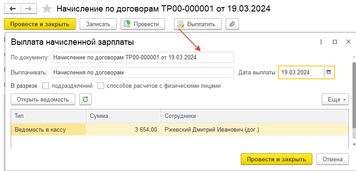The height and width of the screenshot is (171, 356).
Task: Close the payment dialog
Action: (348, 42)
